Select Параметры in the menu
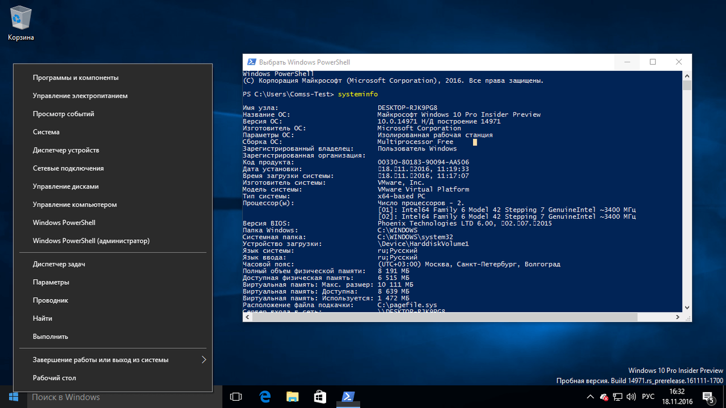The width and height of the screenshot is (726, 408). pos(113,282)
